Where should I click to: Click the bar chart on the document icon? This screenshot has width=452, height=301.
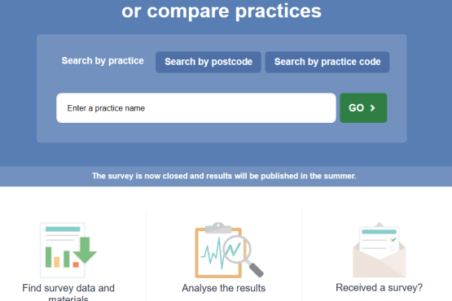62,257
